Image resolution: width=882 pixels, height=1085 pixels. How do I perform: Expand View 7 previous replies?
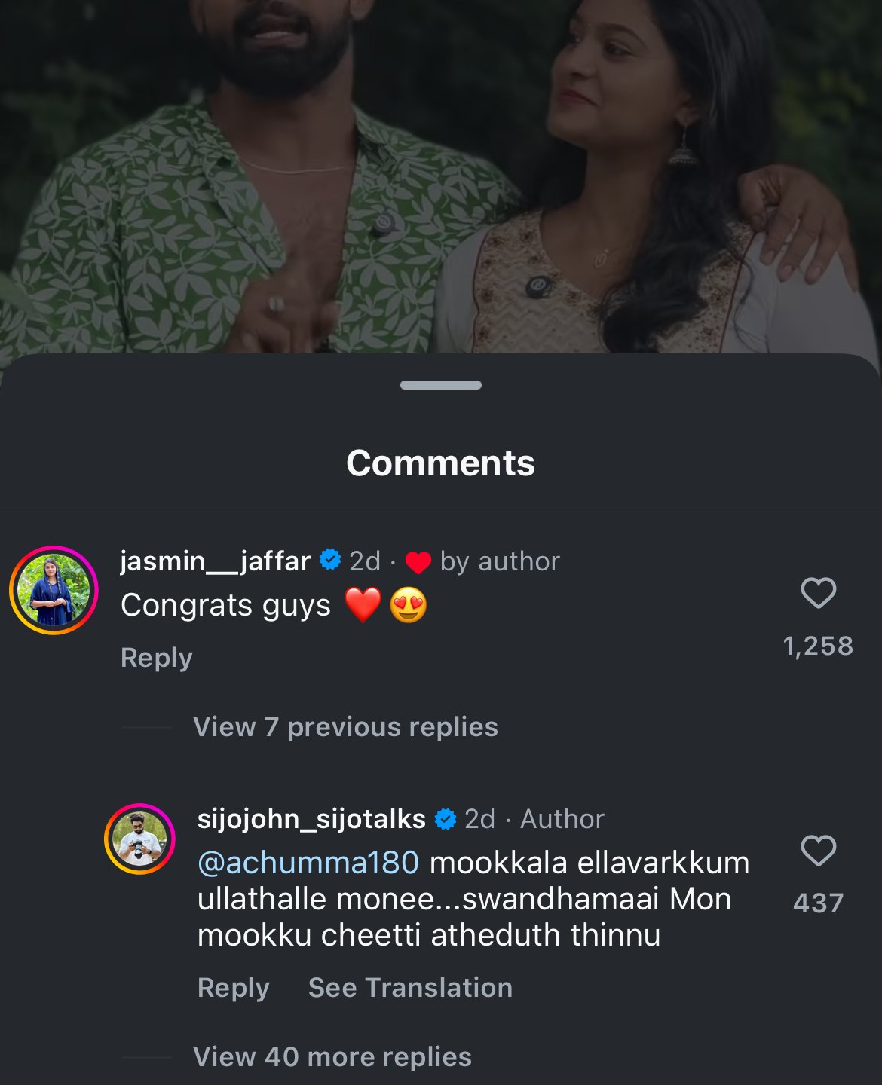(x=345, y=727)
